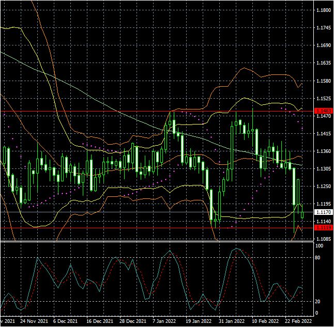The image size is (334, 327).
Task: Click the oscillator scale value 80
Action: coord(317,258)
